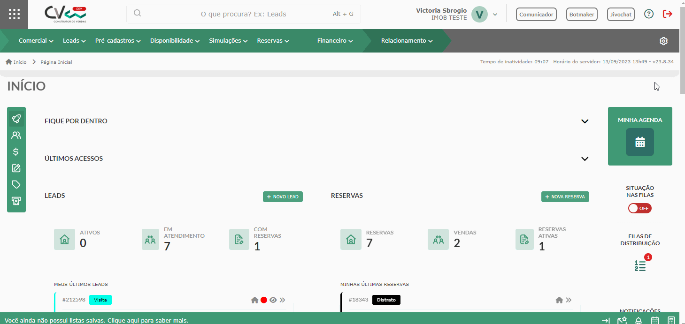Viewport: 685px width, 324px height.
Task: Click the red logout icon
Action: point(668,14)
